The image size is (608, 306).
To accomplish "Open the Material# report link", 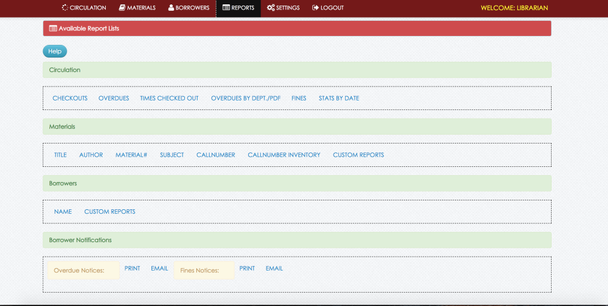I will [131, 155].
